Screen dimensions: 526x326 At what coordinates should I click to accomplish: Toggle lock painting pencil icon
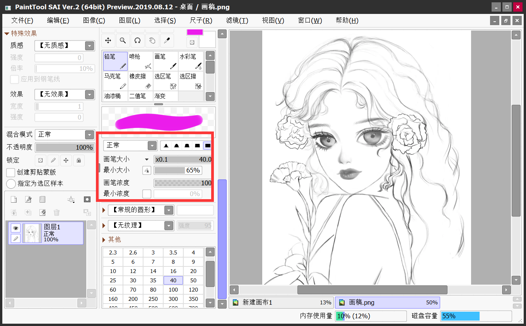point(53,160)
